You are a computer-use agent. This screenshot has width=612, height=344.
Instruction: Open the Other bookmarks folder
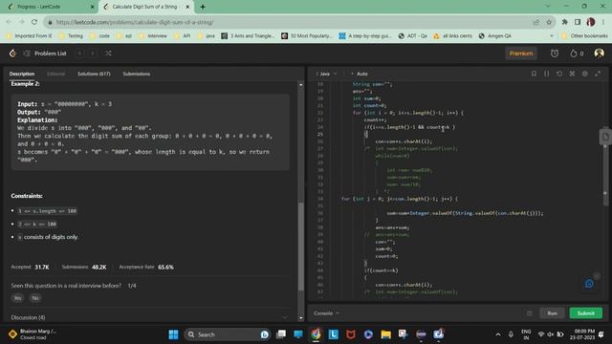584,36
